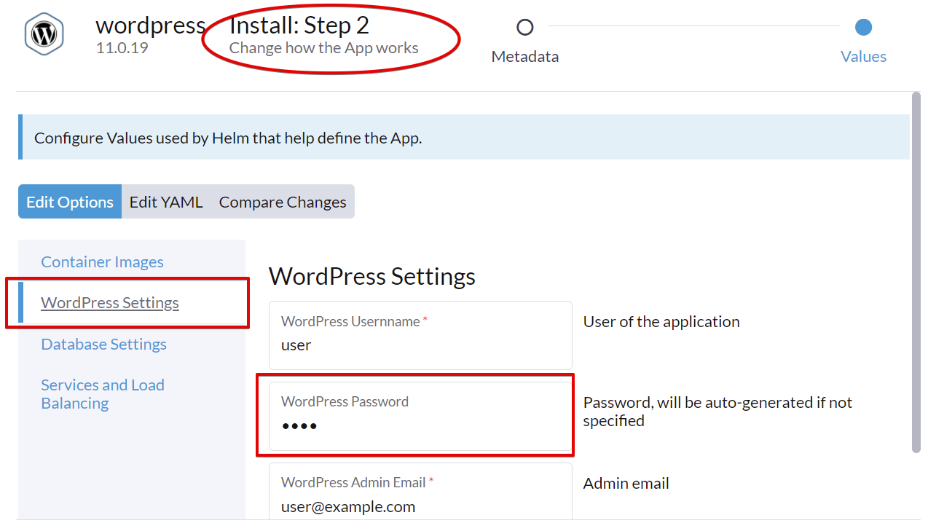Click the 'wordpress' app title
The height and width of the screenshot is (531, 928).
151,25
